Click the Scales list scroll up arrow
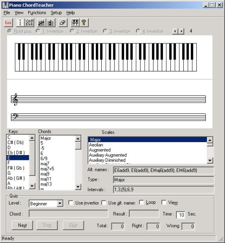The image size is (225, 243). pos(210,140)
